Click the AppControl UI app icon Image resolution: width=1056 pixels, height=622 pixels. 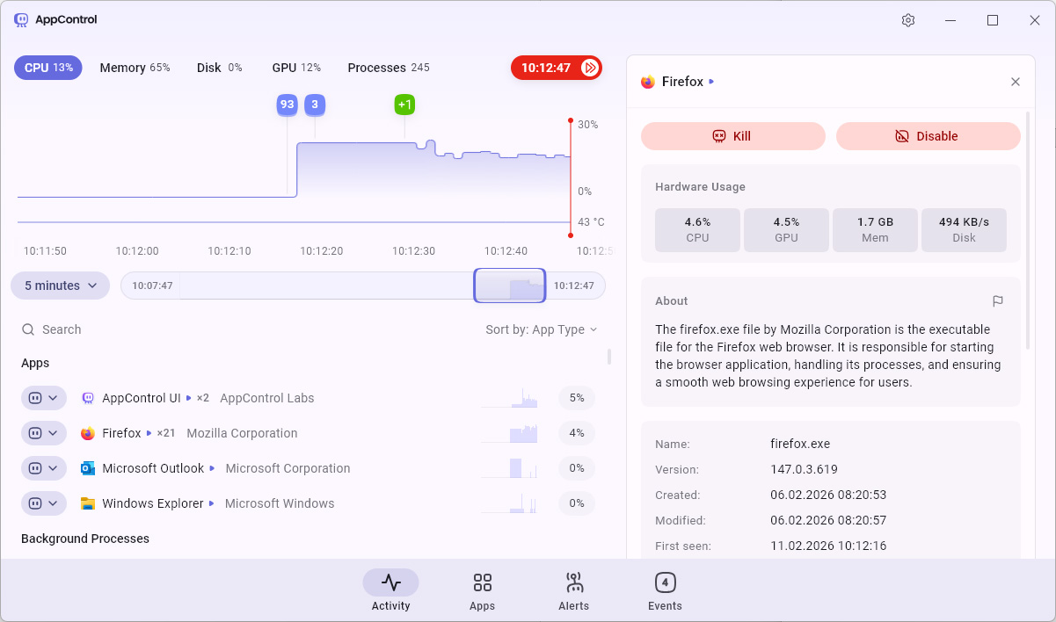(x=88, y=398)
